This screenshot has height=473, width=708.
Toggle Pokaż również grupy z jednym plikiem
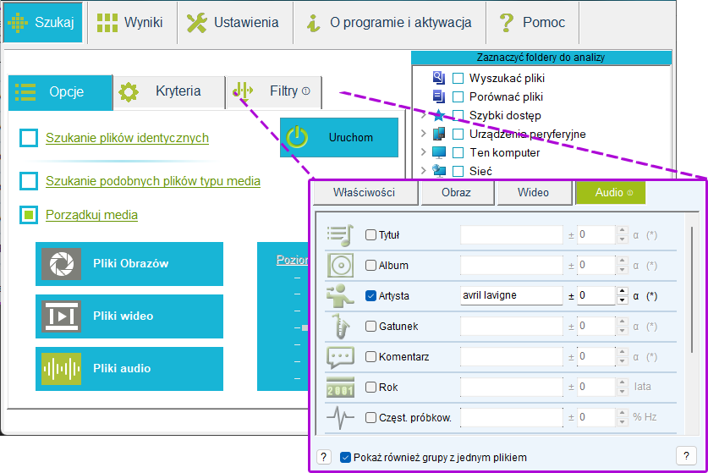coord(345,458)
